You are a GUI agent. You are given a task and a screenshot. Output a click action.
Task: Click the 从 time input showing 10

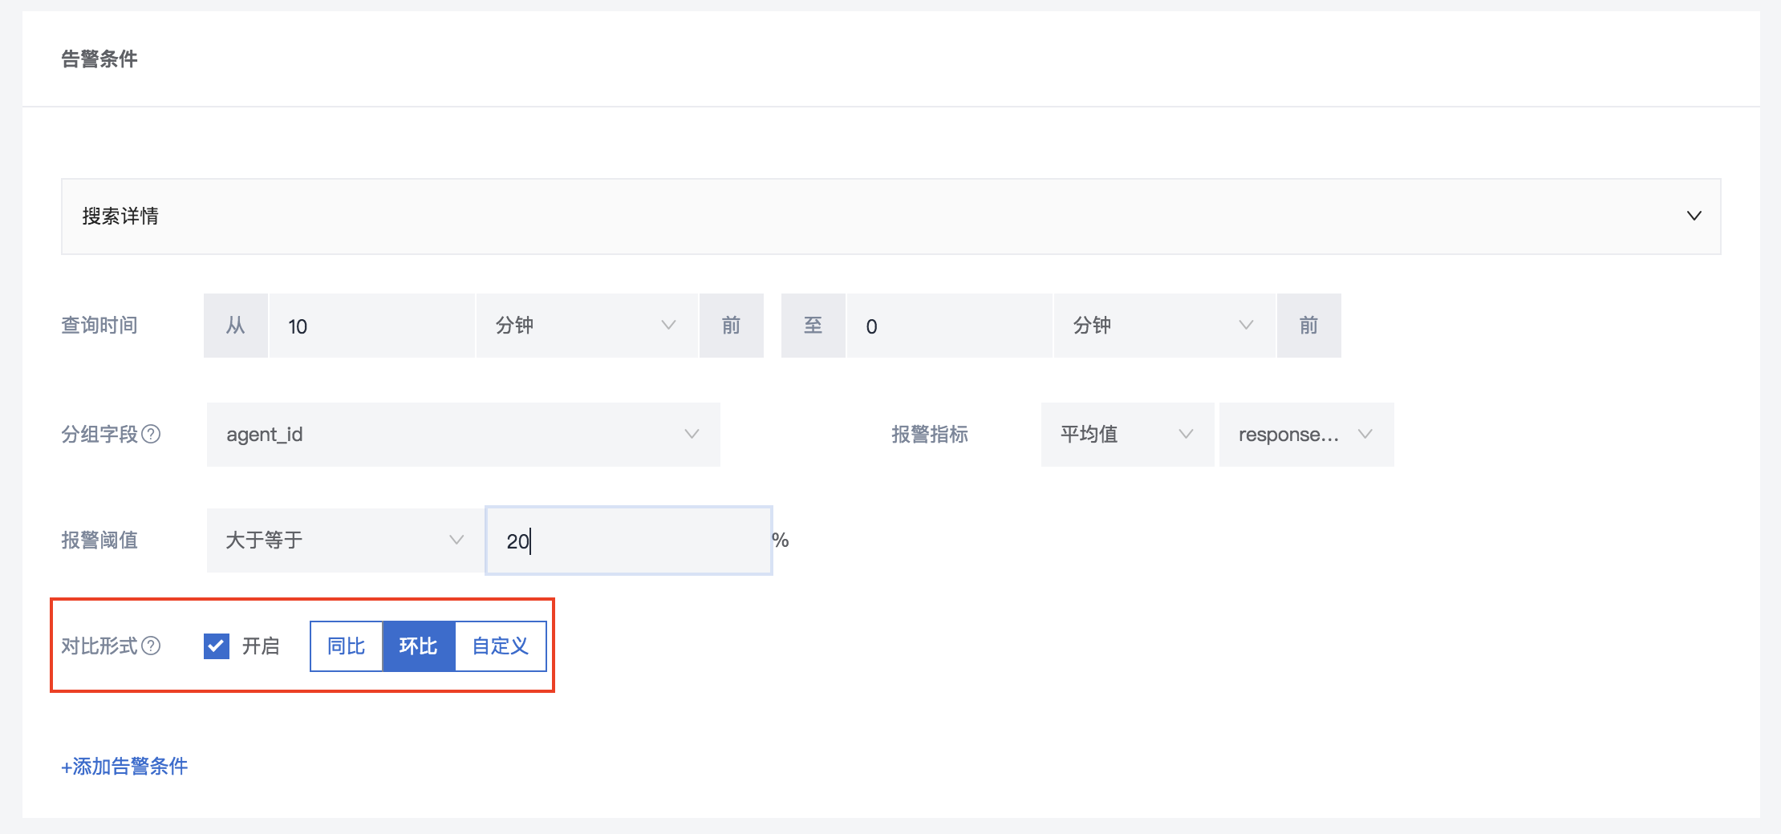pyautogui.click(x=371, y=326)
